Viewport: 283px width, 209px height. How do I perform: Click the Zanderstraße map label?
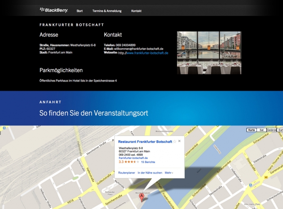82,203
